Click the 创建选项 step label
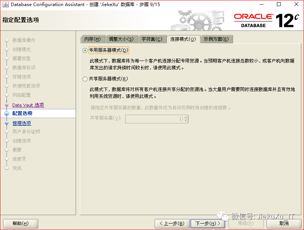Viewport: 304px width, 230px height. click(x=21, y=141)
